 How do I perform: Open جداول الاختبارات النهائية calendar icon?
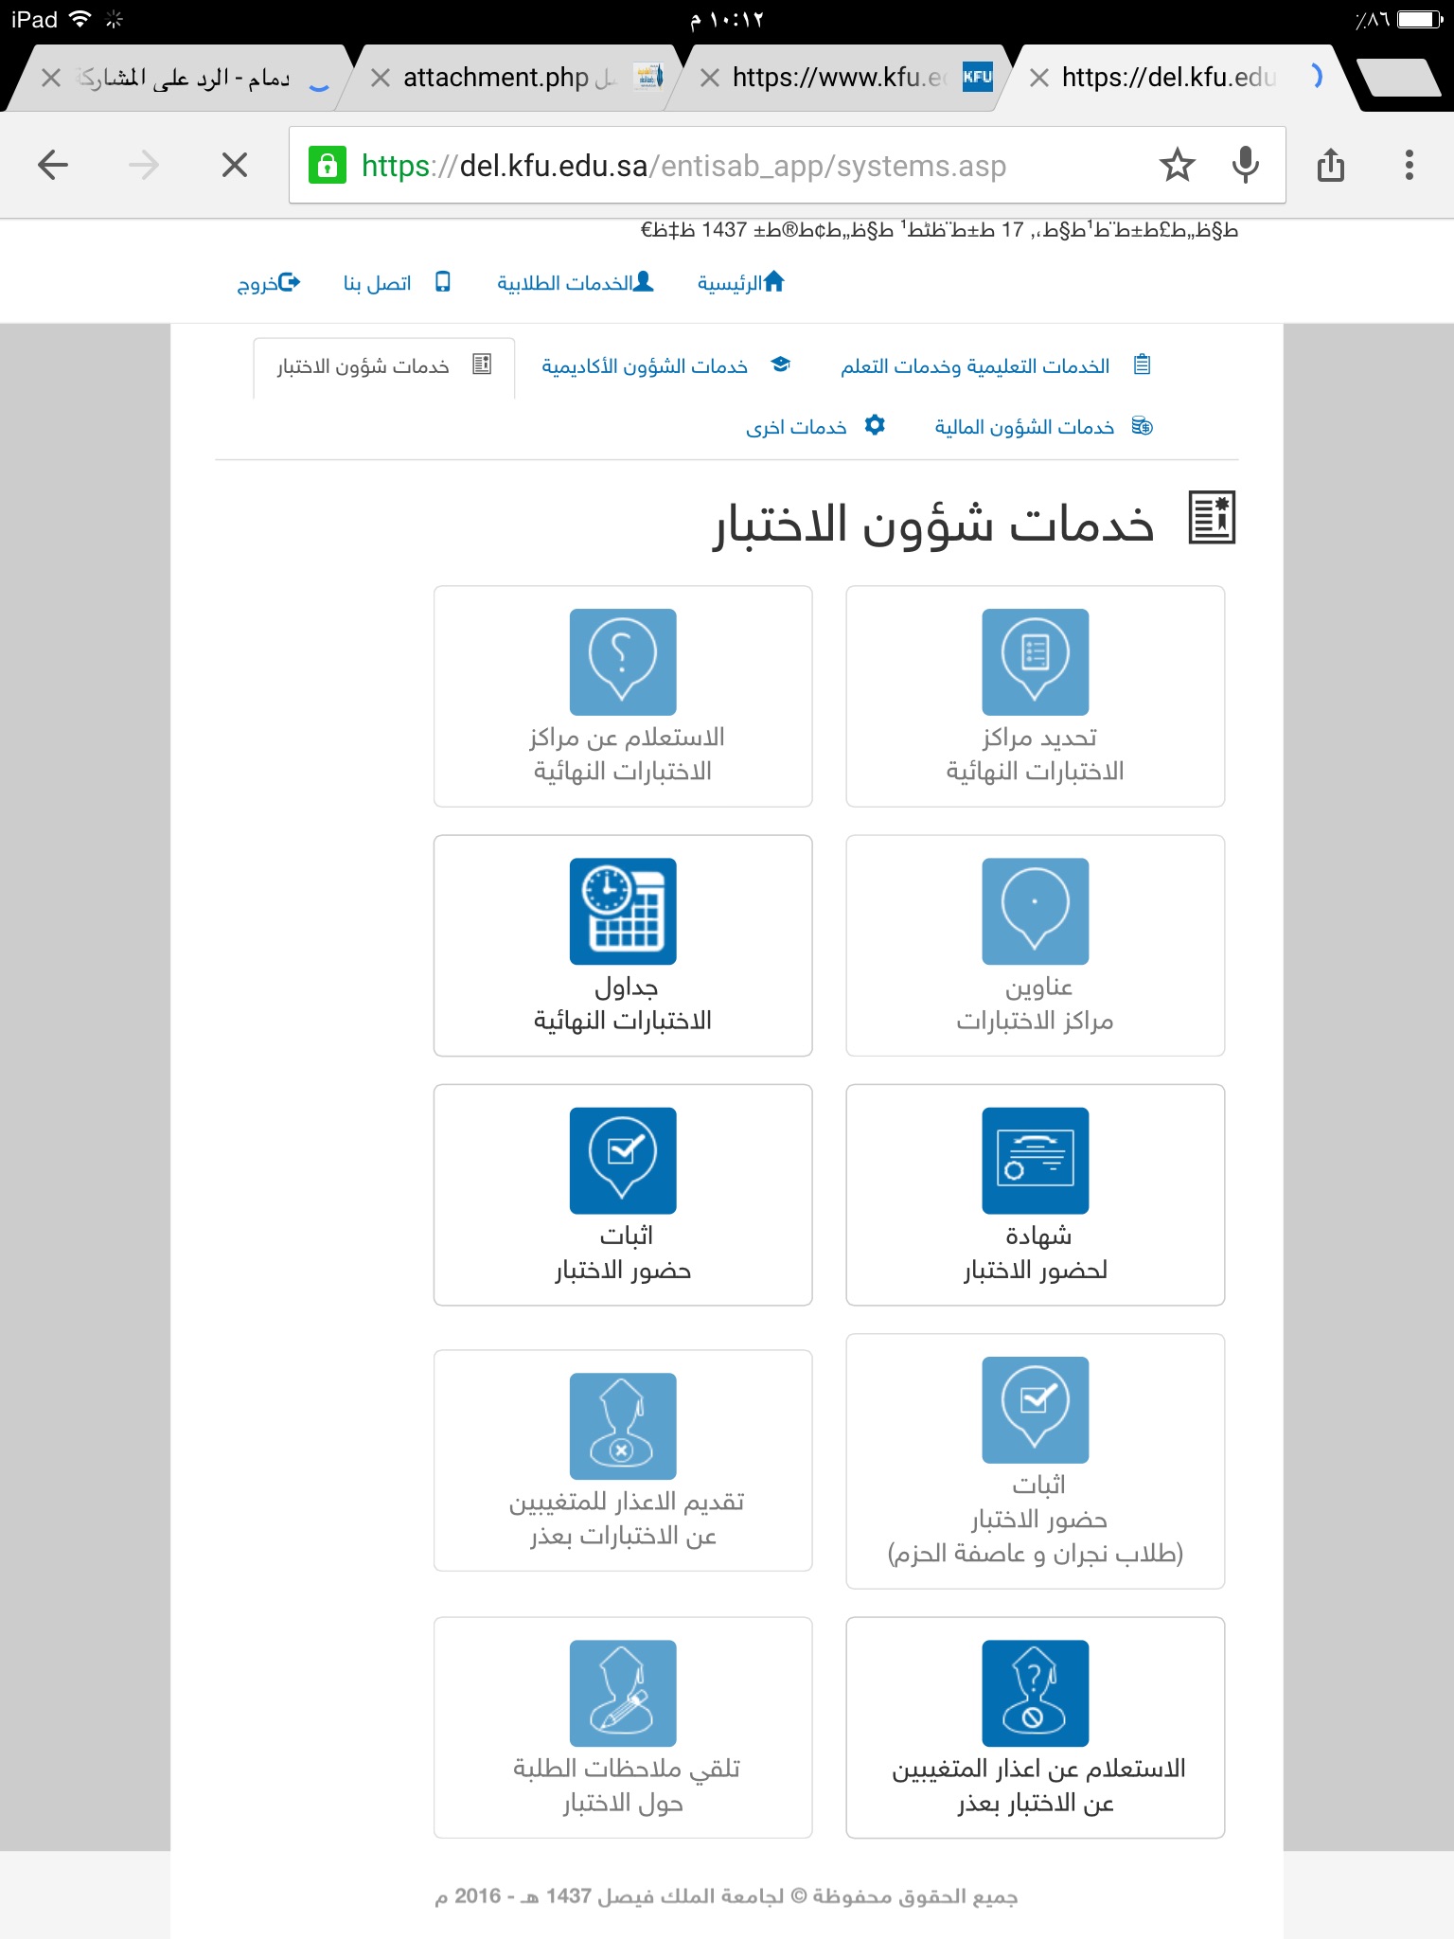coord(623,912)
